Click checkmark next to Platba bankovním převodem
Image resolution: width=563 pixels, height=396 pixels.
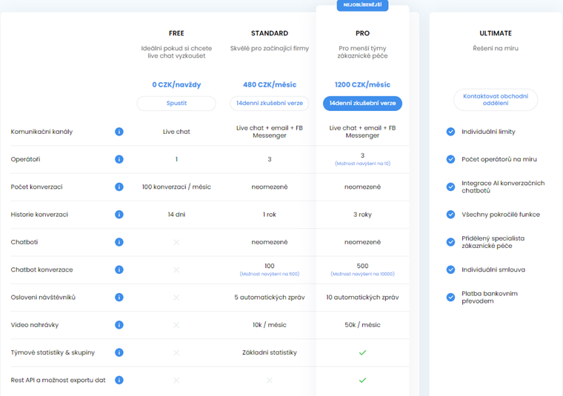click(450, 297)
